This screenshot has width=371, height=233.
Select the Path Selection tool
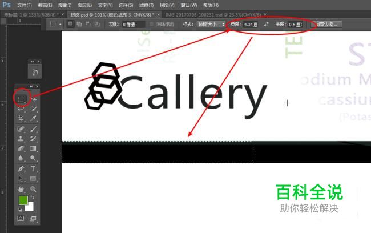(x=21, y=178)
